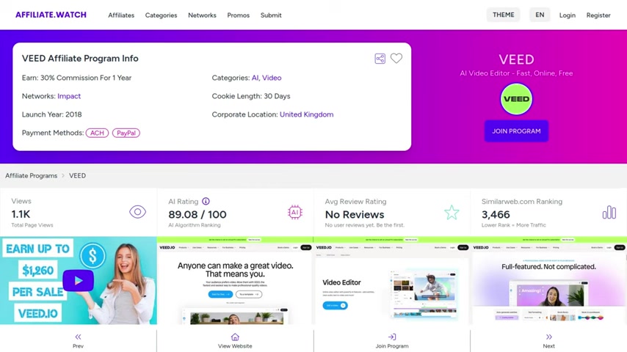Toggle the site THEME button

click(503, 15)
